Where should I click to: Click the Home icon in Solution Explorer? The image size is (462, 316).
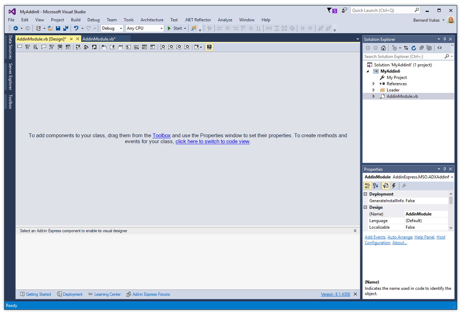(383, 48)
